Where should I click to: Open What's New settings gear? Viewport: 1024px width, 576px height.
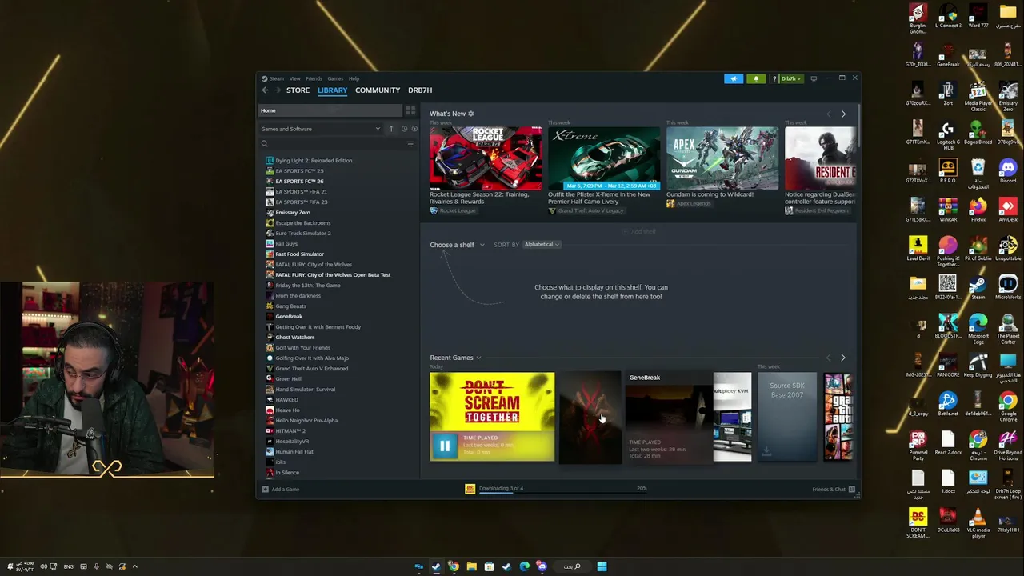click(x=470, y=114)
